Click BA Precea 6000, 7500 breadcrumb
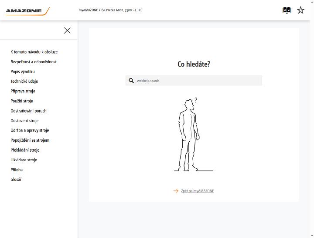 (122, 10)
